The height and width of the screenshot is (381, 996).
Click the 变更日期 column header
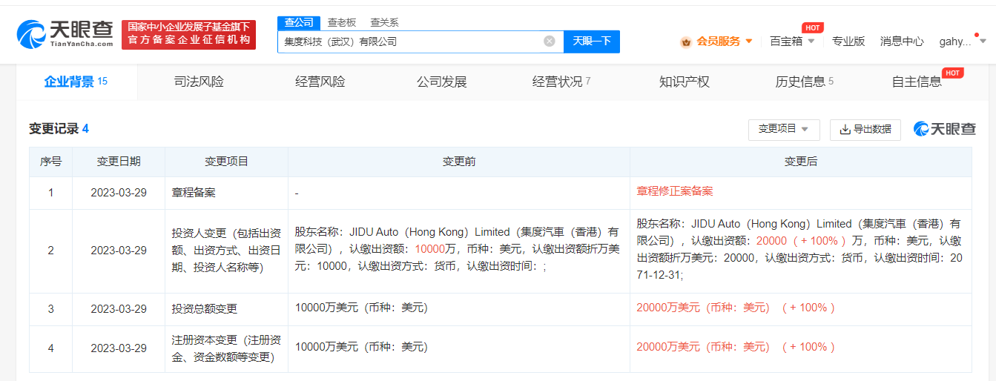(x=119, y=162)
